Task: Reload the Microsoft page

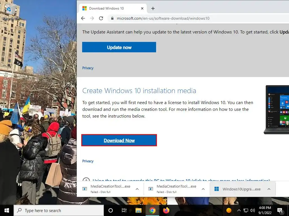Action: click(101, 18)
